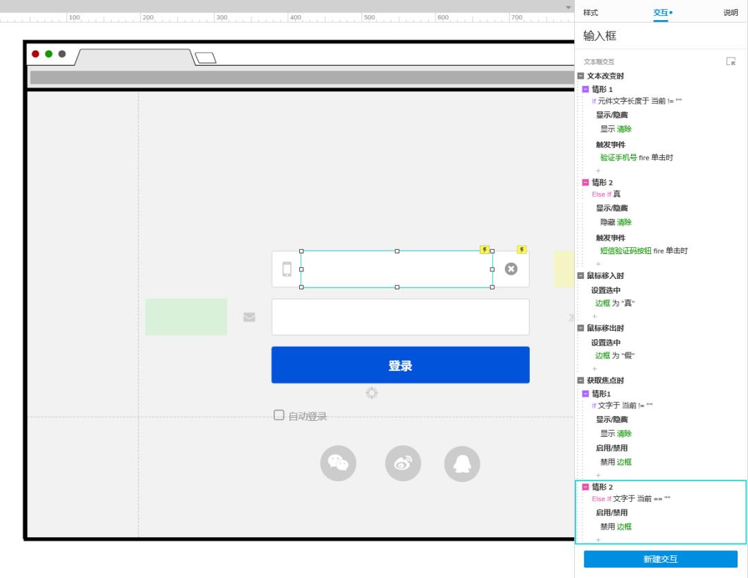Click the red browser window dot
The width and height of the screenshot is (748, 578).
pos(35,54)
